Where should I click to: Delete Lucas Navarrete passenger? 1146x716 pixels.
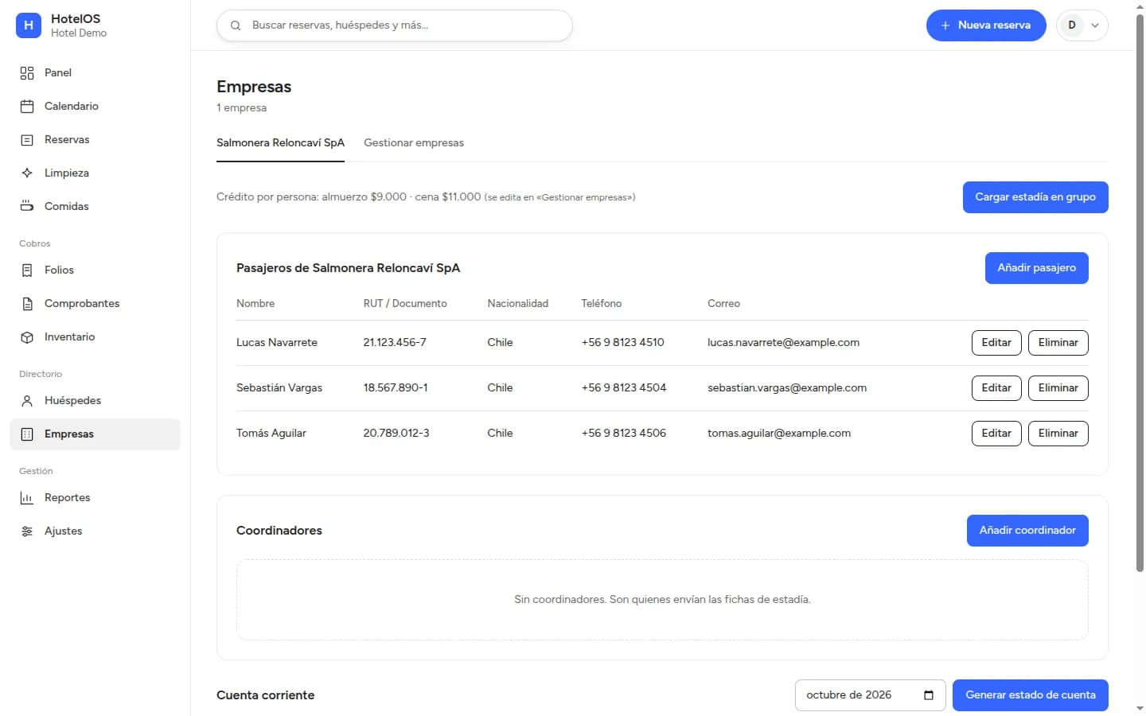tap(1058, 343)
